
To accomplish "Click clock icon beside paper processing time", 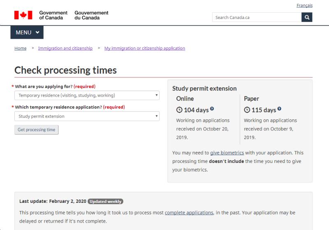I will tap(247, 110).
